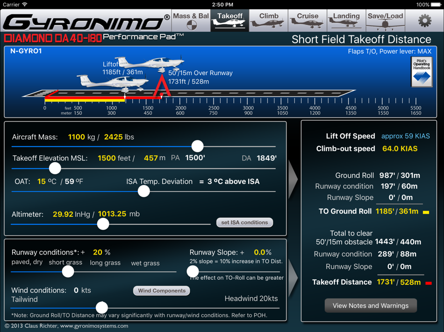444x332 pixels.
Task: Select the wet grass runway condition
Action: pyautogui.click(x=145, y=263)
